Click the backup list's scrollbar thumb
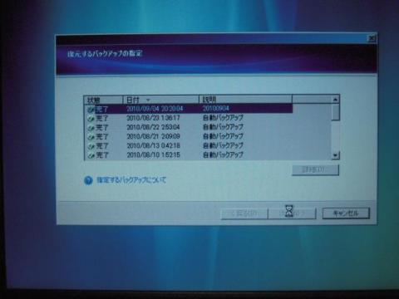The width and height of the screenshot is (399, 299). coord(335,111)
